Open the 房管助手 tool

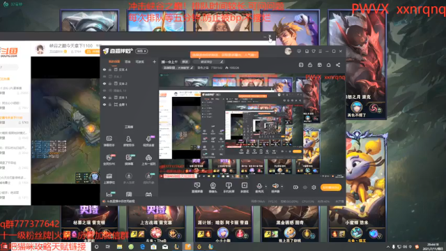[128, 141]
